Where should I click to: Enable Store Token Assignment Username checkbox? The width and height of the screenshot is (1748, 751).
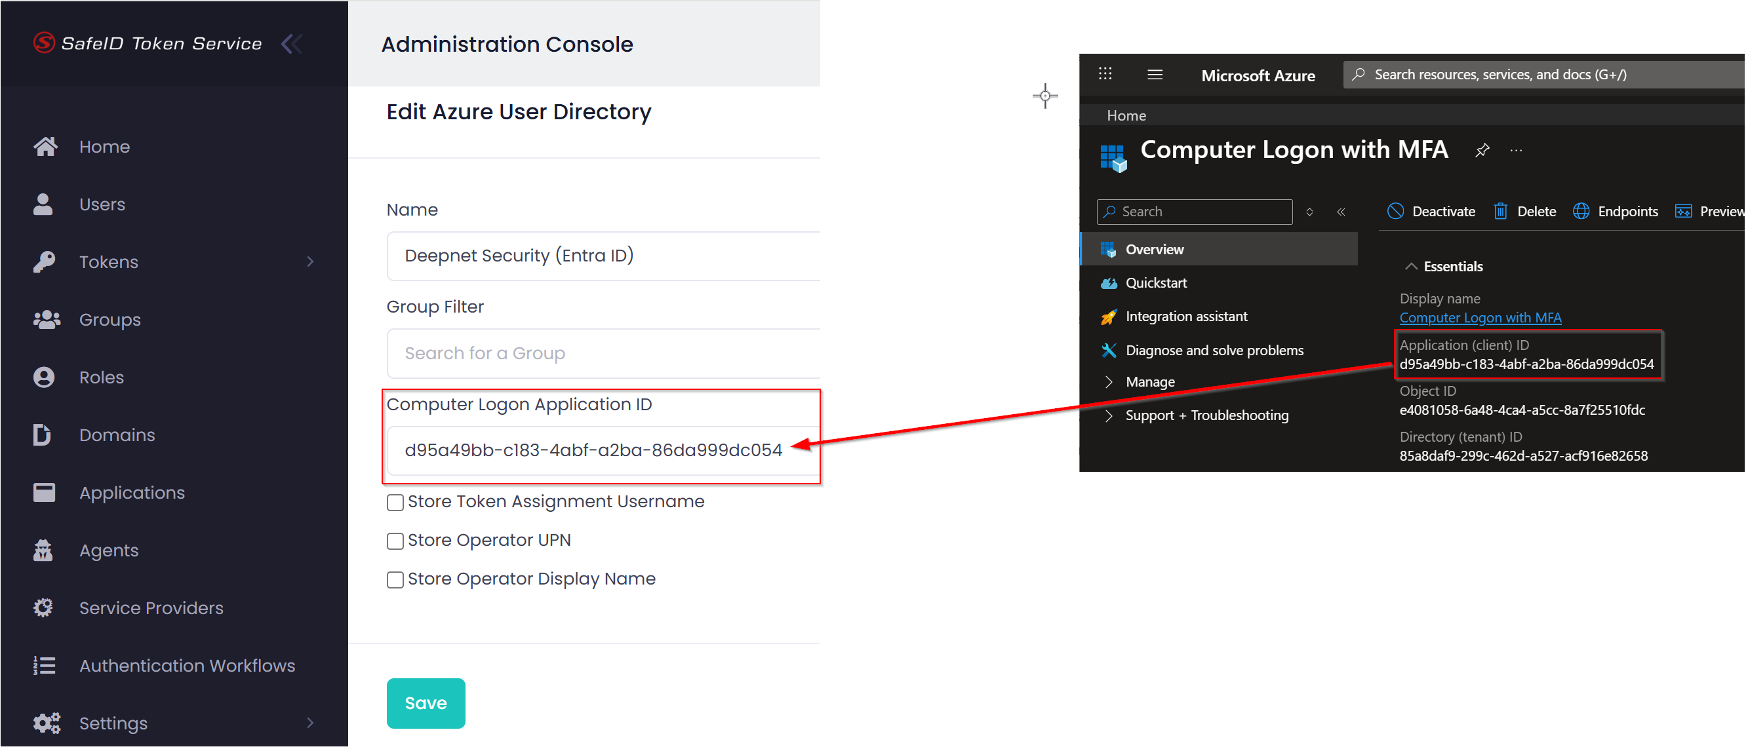pos(395,503)
